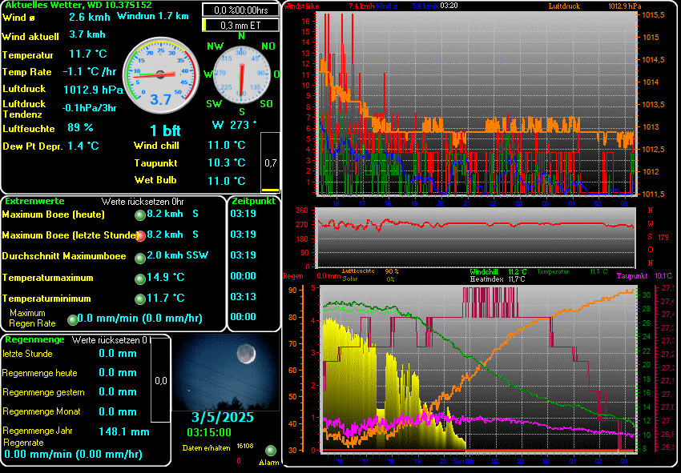This screenshot has width=681, height=473.
Task: Click the Aktuelles Wetter, WD 10.37S152 title
Action: point(79,6)
